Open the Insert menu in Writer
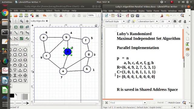 pos(124,11)
